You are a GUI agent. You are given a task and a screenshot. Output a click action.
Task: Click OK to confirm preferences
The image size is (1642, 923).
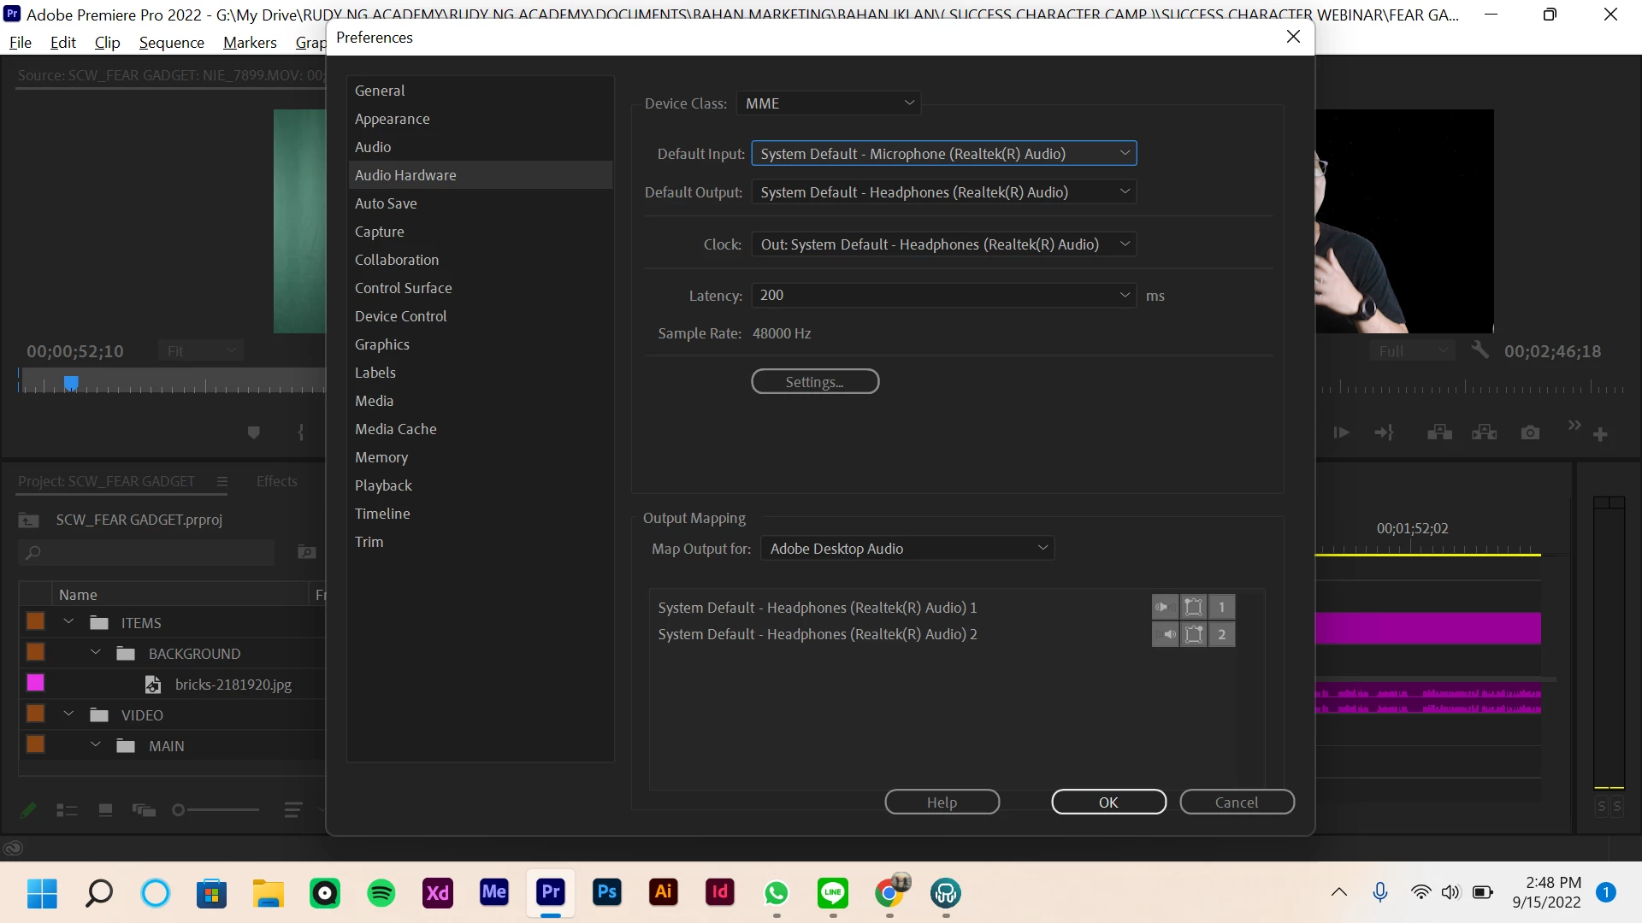tap(1107, 802)
